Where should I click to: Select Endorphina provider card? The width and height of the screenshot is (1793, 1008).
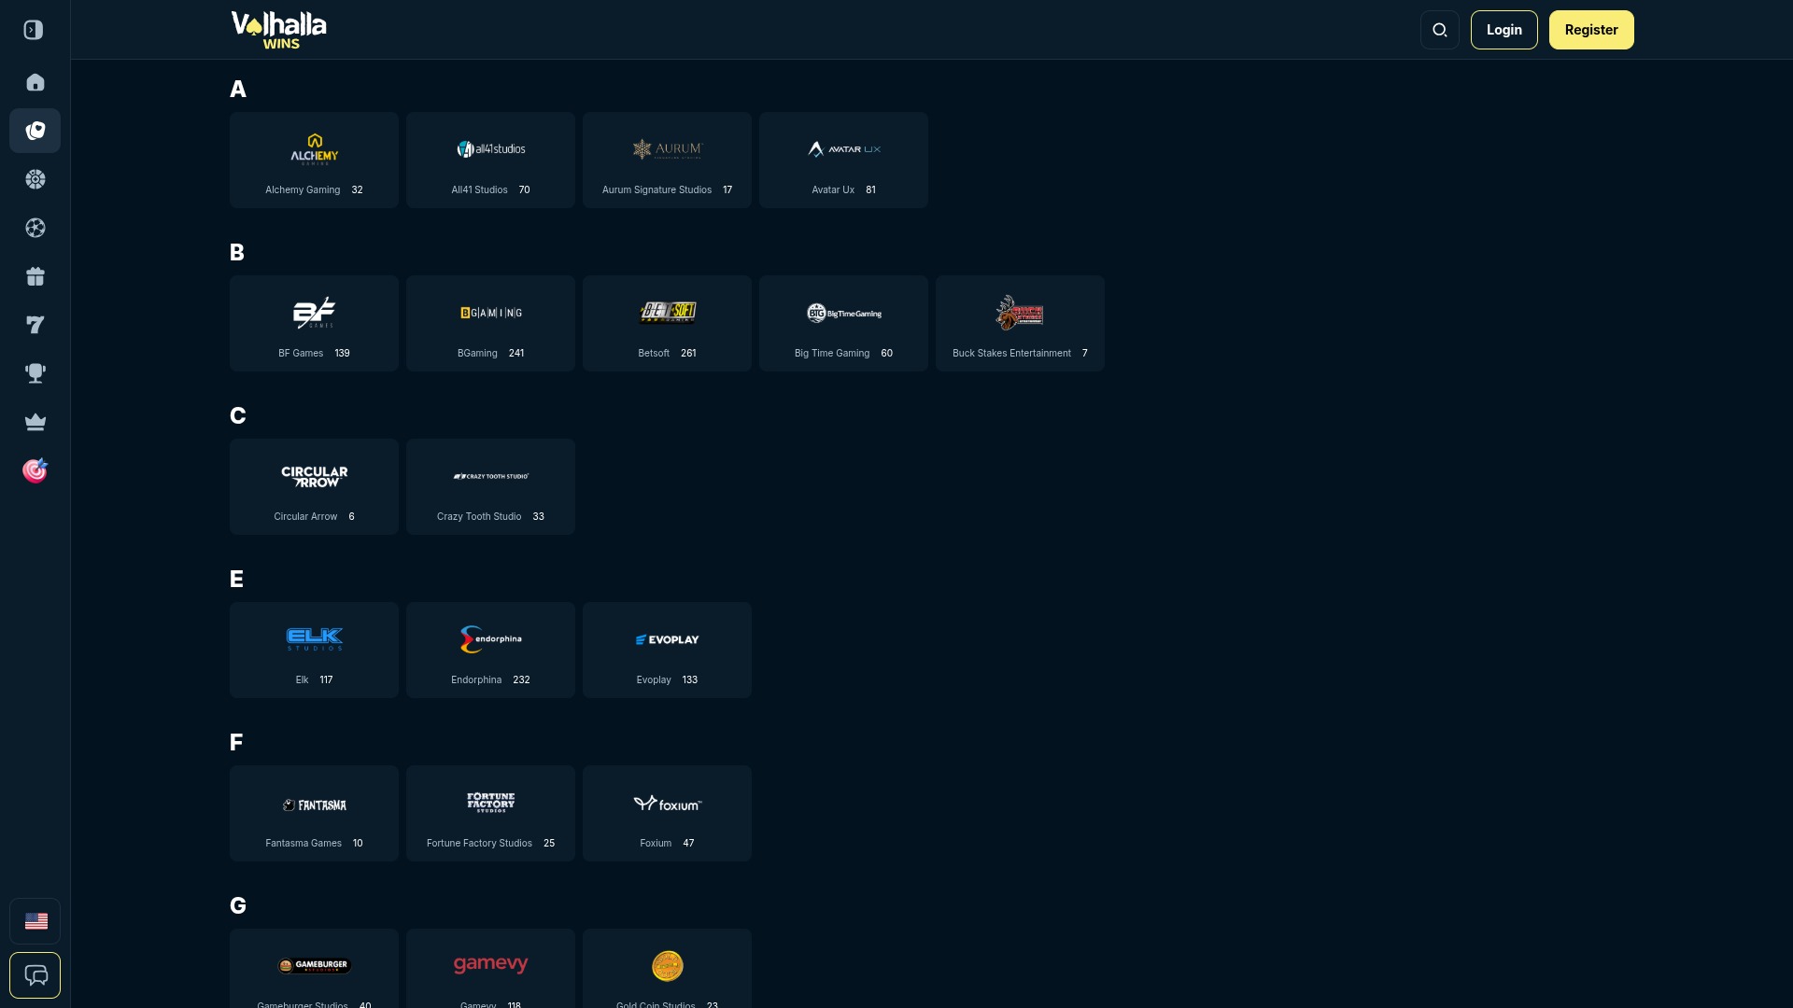490,650
